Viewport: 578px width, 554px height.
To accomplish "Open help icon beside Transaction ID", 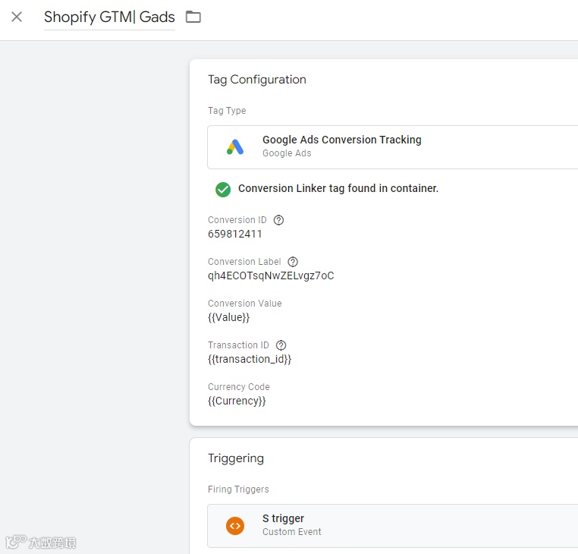I will (x=281, y=345).
